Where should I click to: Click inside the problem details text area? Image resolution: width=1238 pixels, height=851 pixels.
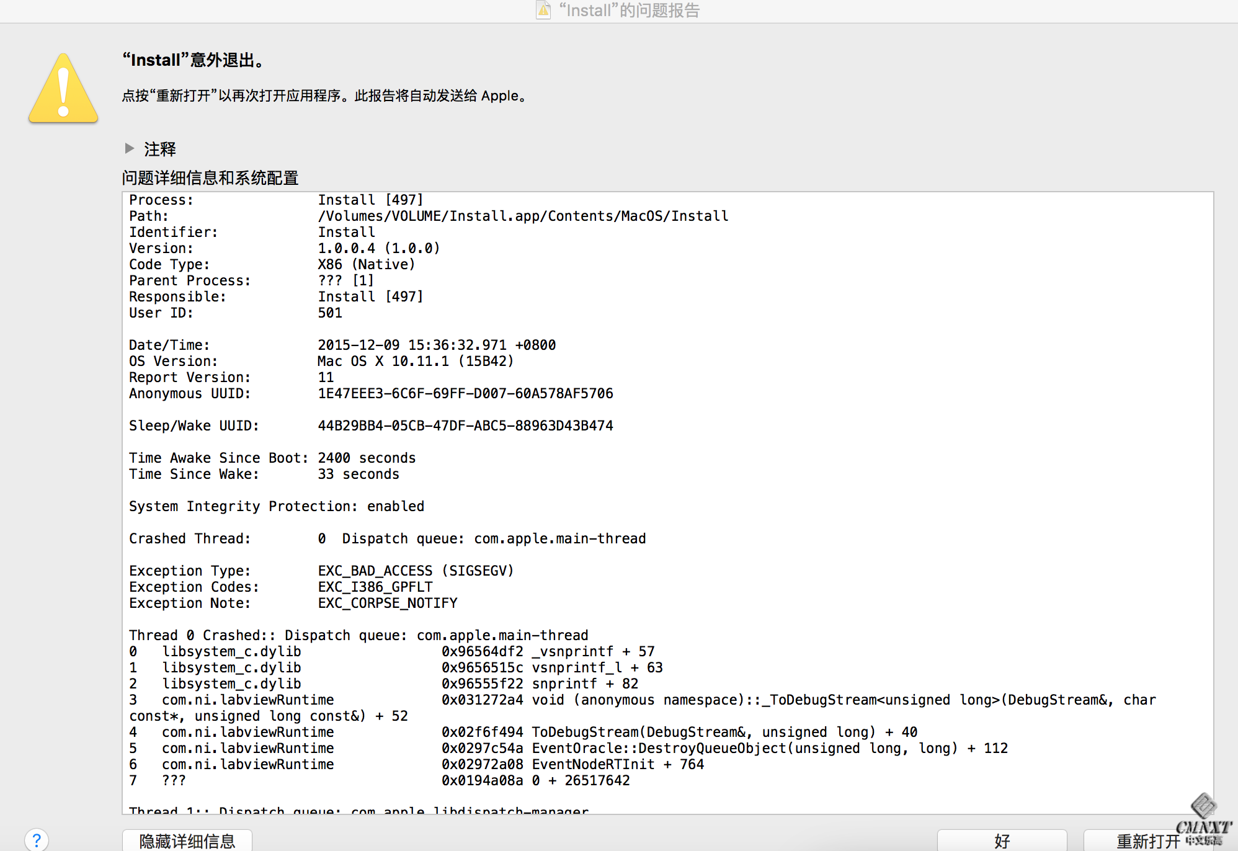click(x=667, y=502)
